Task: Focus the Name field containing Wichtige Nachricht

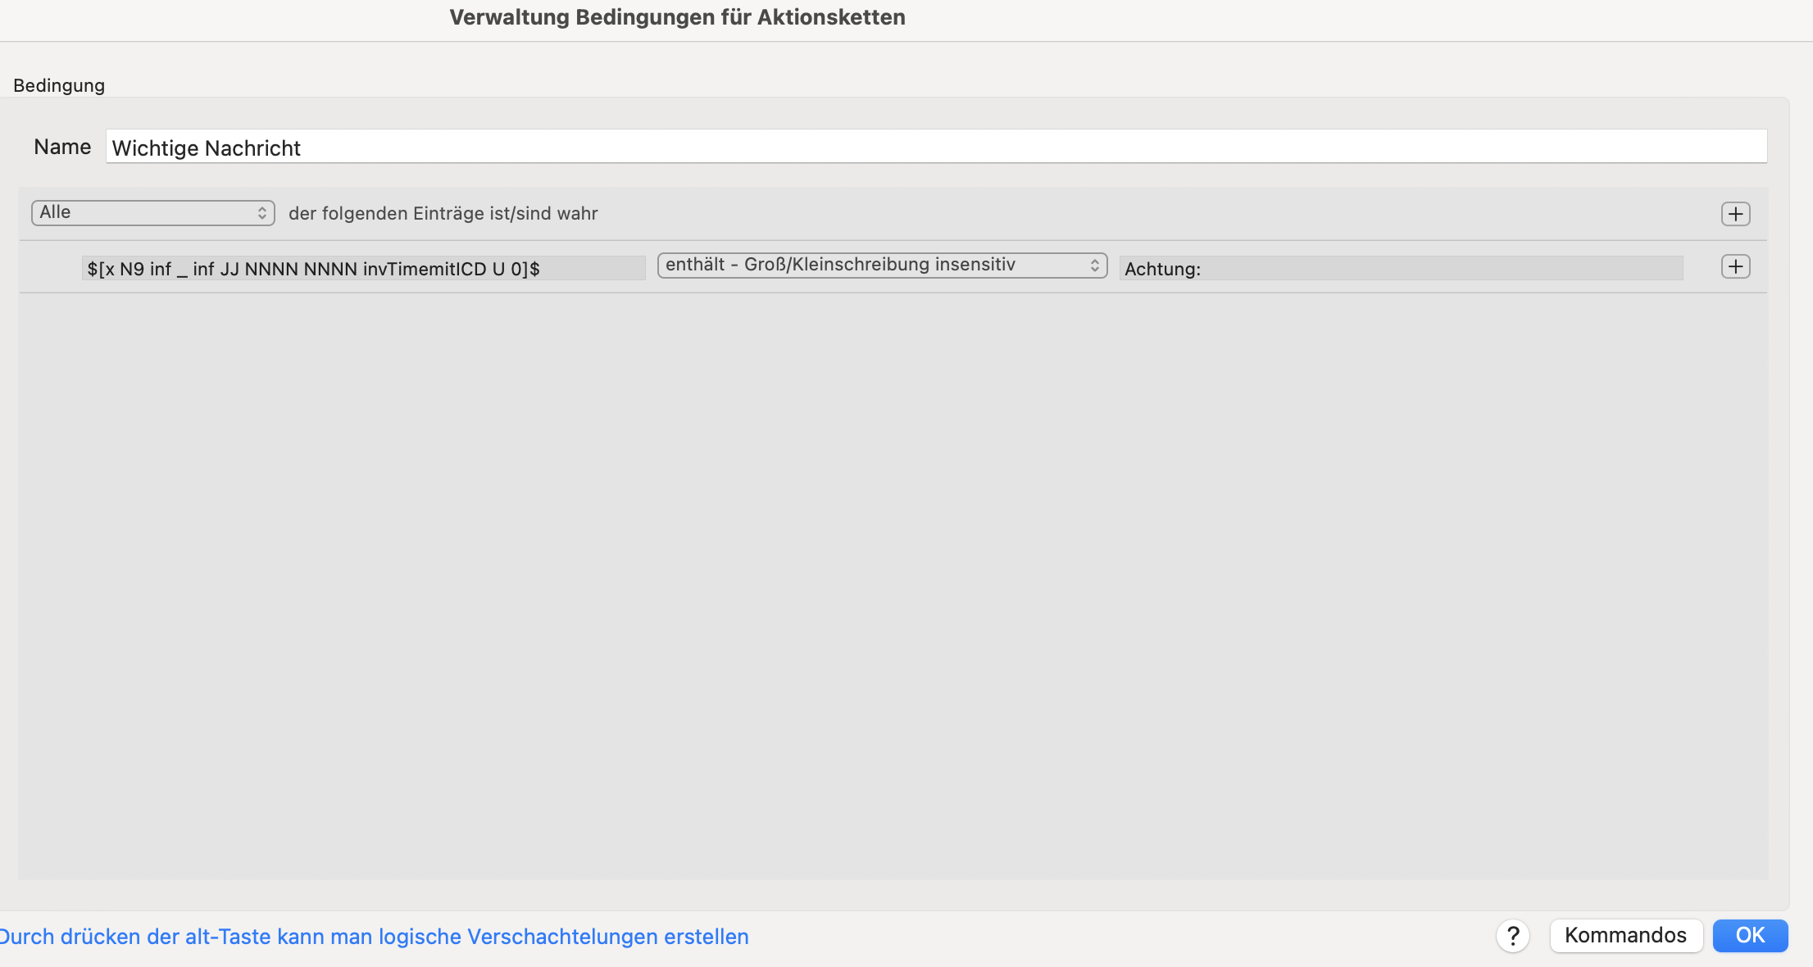Action: [936, 147]
